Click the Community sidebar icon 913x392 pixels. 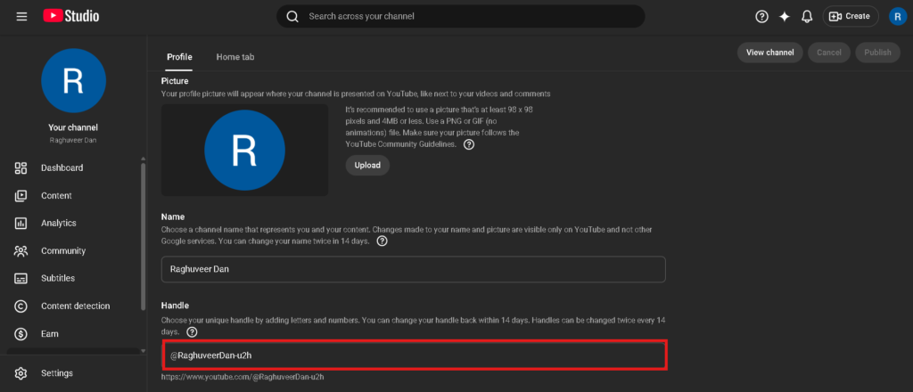(x=21, y=251)
